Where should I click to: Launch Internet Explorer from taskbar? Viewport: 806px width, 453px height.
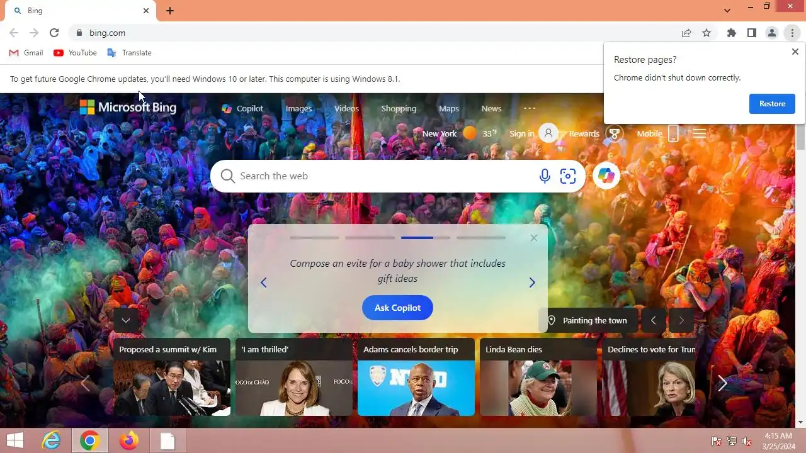(51, 441)
